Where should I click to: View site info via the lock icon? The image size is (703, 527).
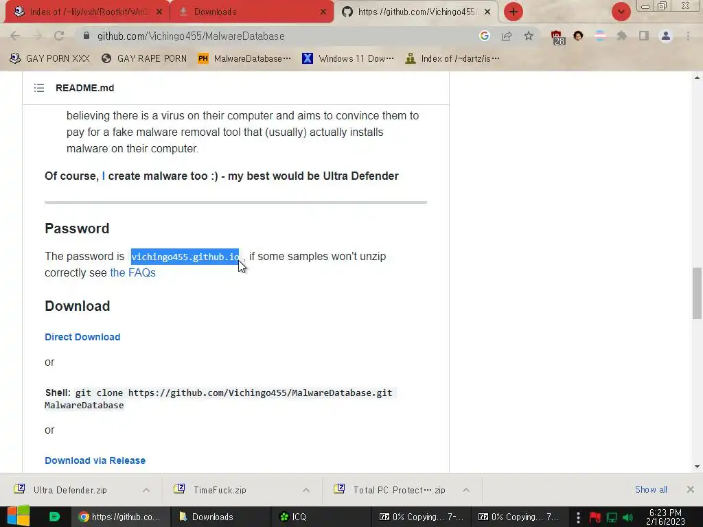pos(87,36)
